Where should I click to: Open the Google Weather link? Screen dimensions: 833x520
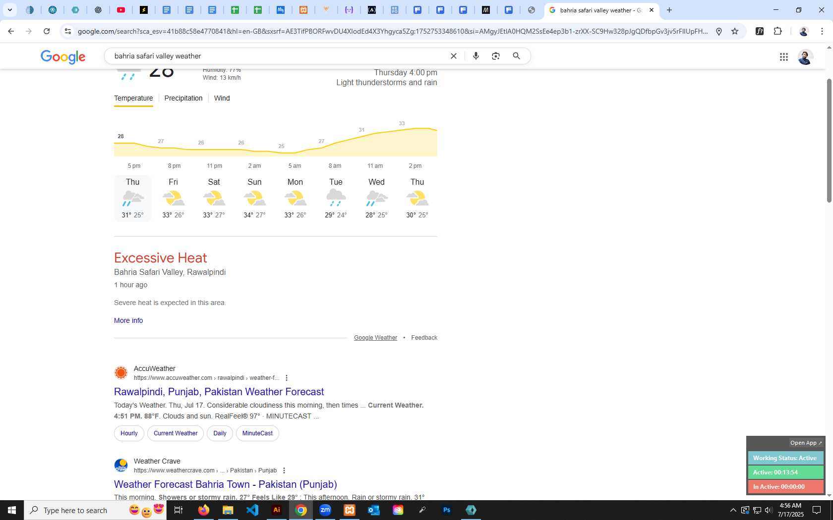click(375, 338)
